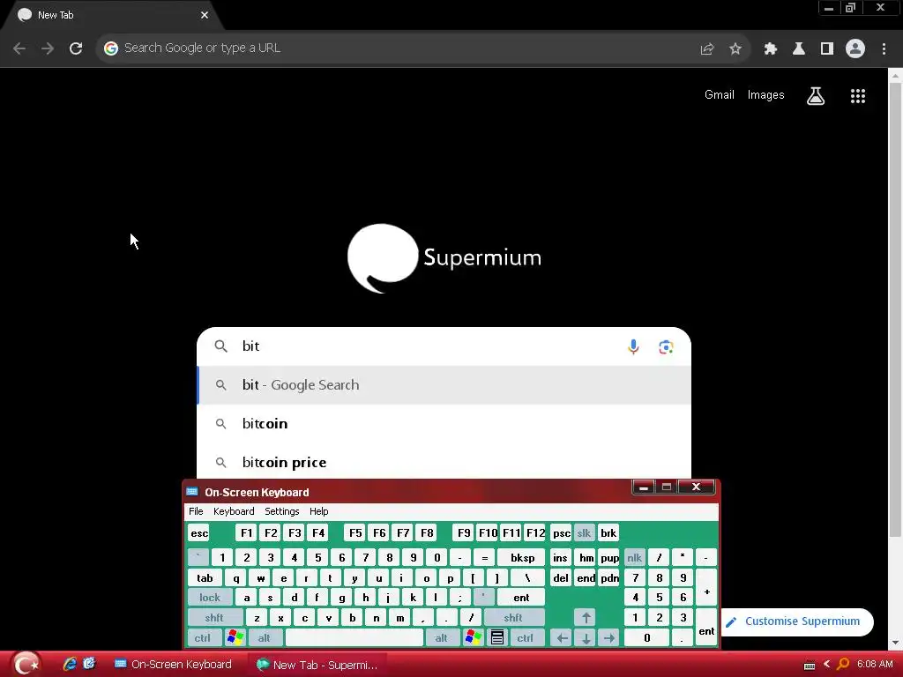903x677 pixels.
Task: Click the del key on the keyboard
Action: (x=560, y=578)
